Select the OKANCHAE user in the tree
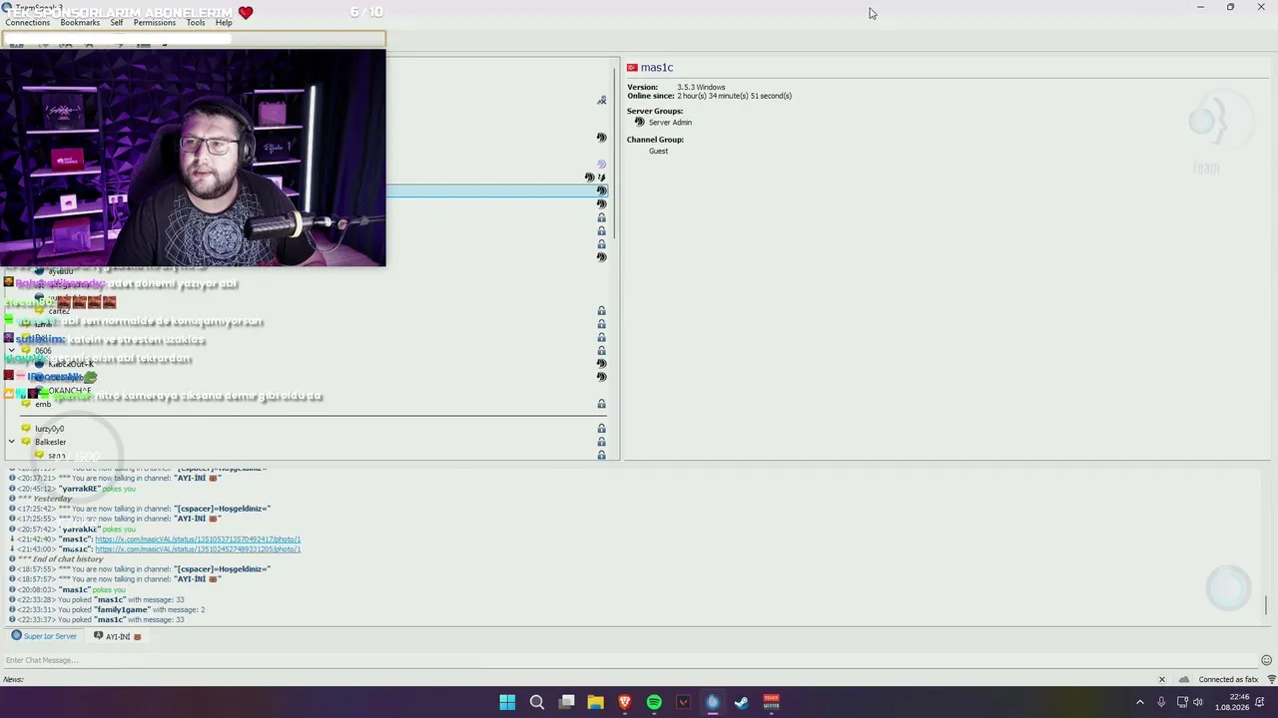The image size is (1278, 718). (69, 391)
